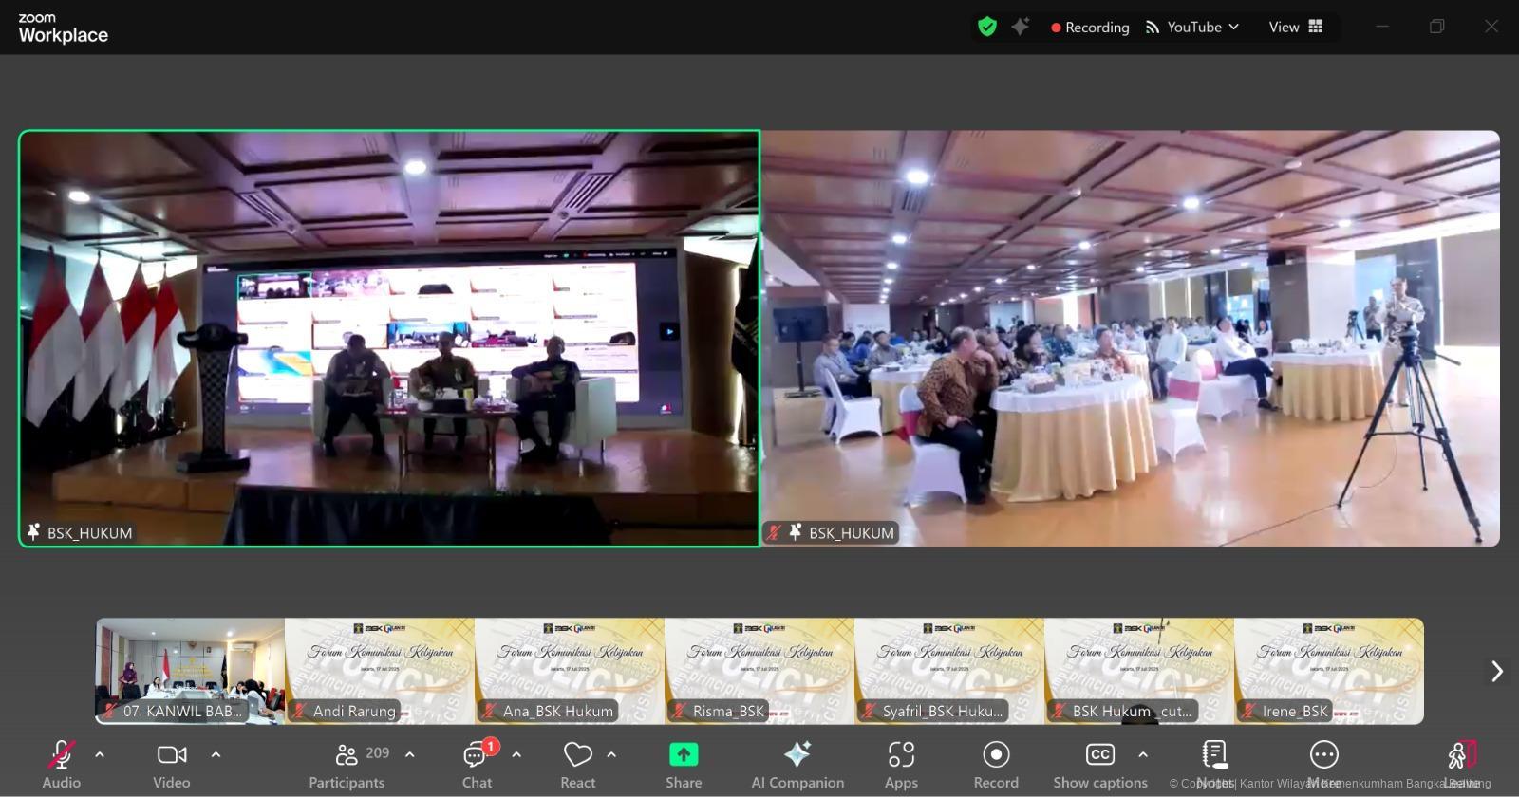Open the View layout menu
The width and height of the screenshot is (1519, 797).
tap(1295, 28)
